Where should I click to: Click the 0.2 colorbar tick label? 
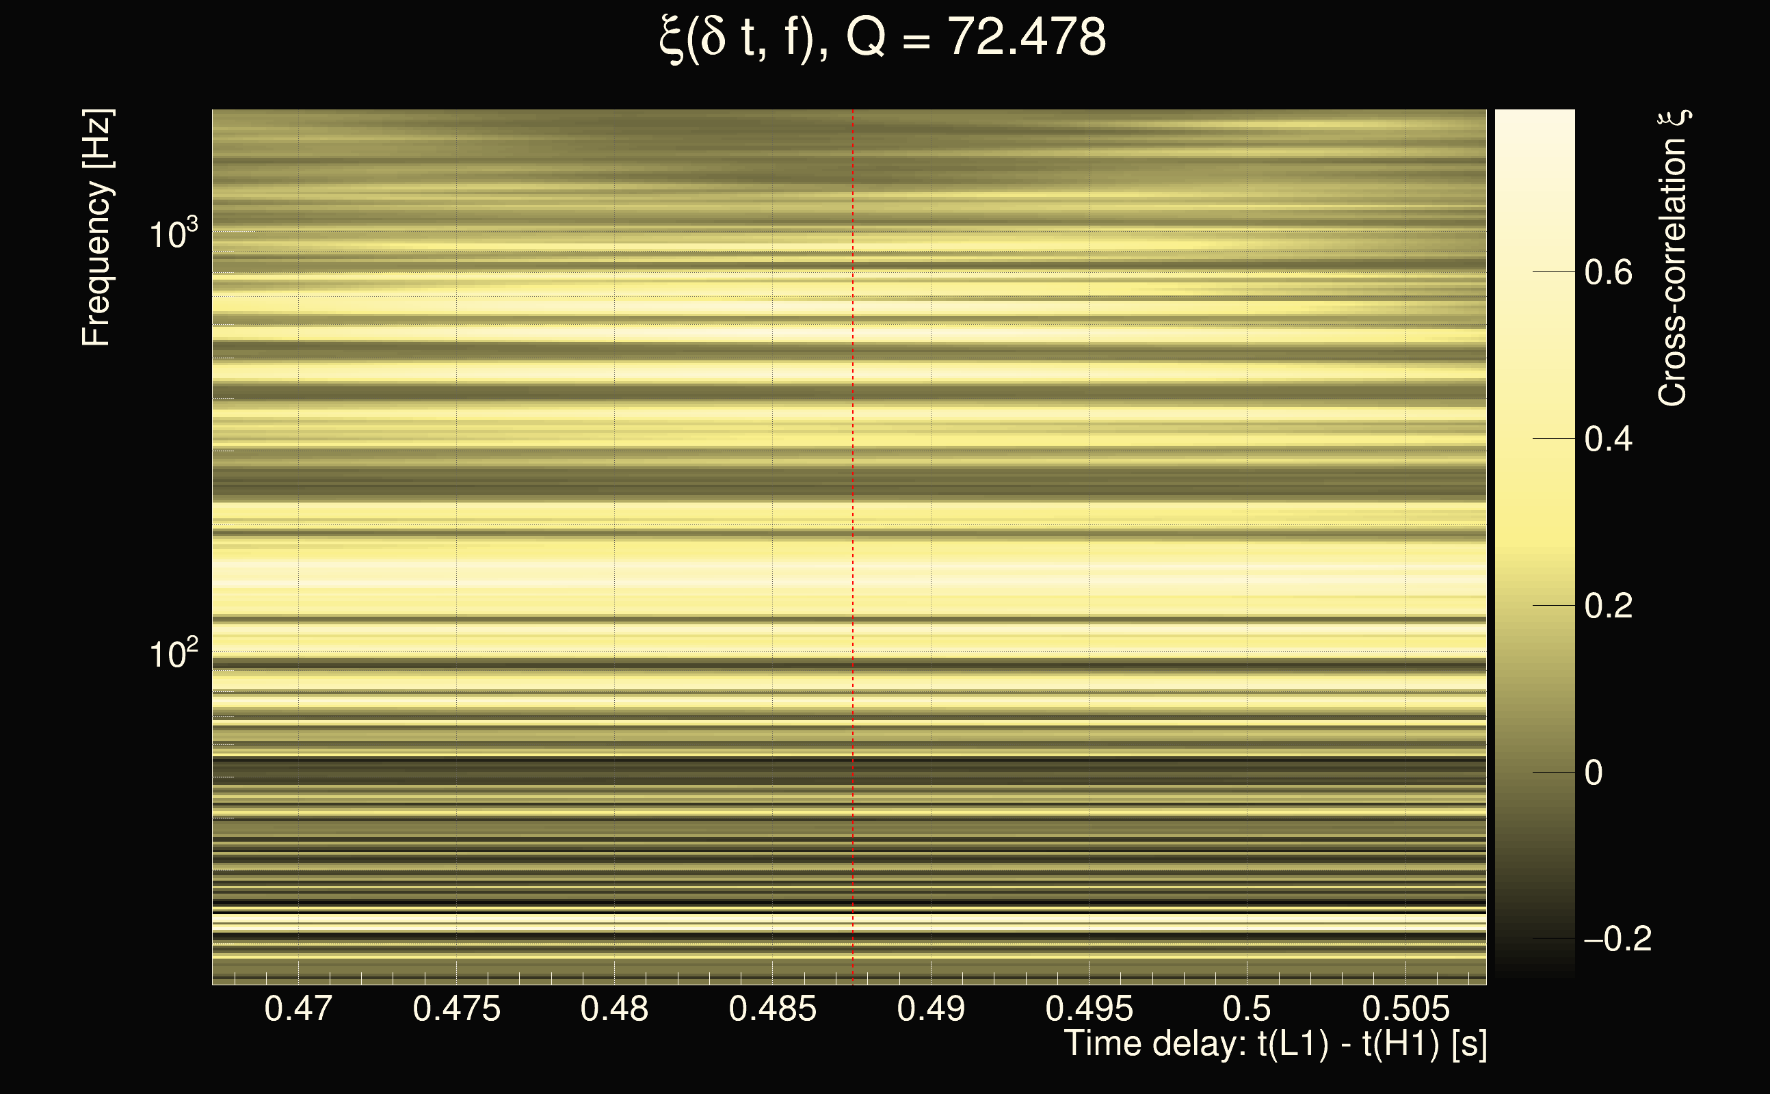[1608, 606]
